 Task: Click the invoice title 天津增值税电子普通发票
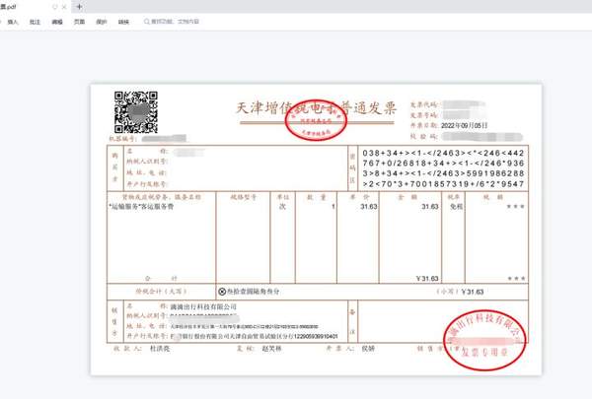click(x=317, y=108)
